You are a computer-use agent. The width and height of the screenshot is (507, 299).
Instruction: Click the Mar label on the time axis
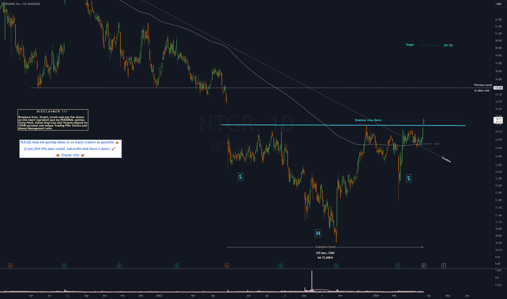193,295
